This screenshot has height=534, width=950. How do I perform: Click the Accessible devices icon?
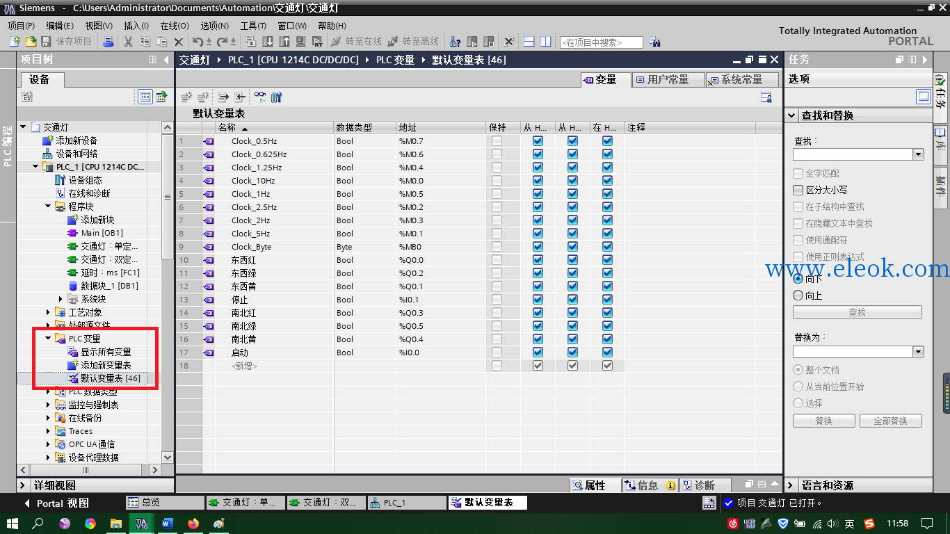tap(456, 42)
